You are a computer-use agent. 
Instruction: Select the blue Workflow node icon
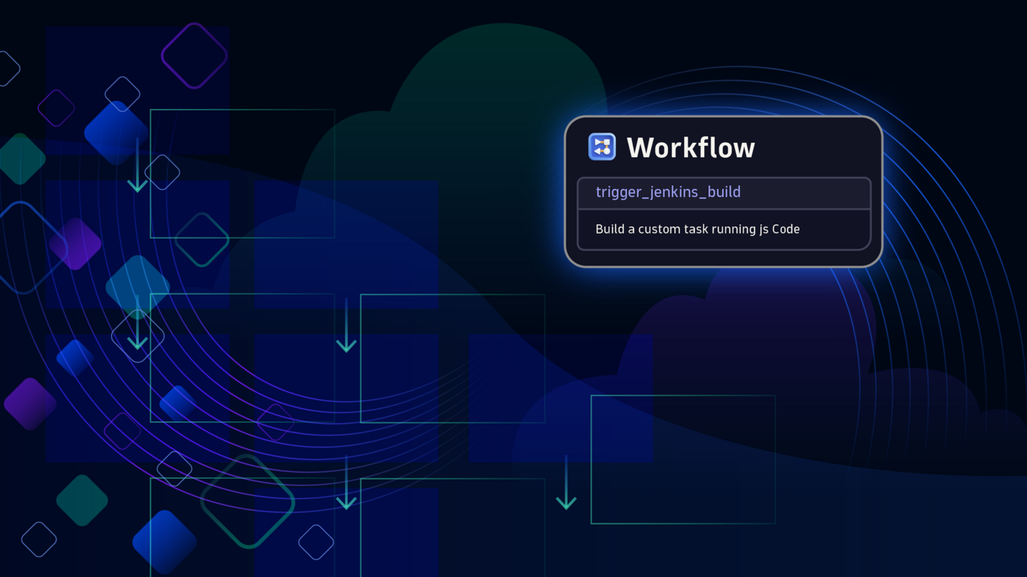(601, 146)
